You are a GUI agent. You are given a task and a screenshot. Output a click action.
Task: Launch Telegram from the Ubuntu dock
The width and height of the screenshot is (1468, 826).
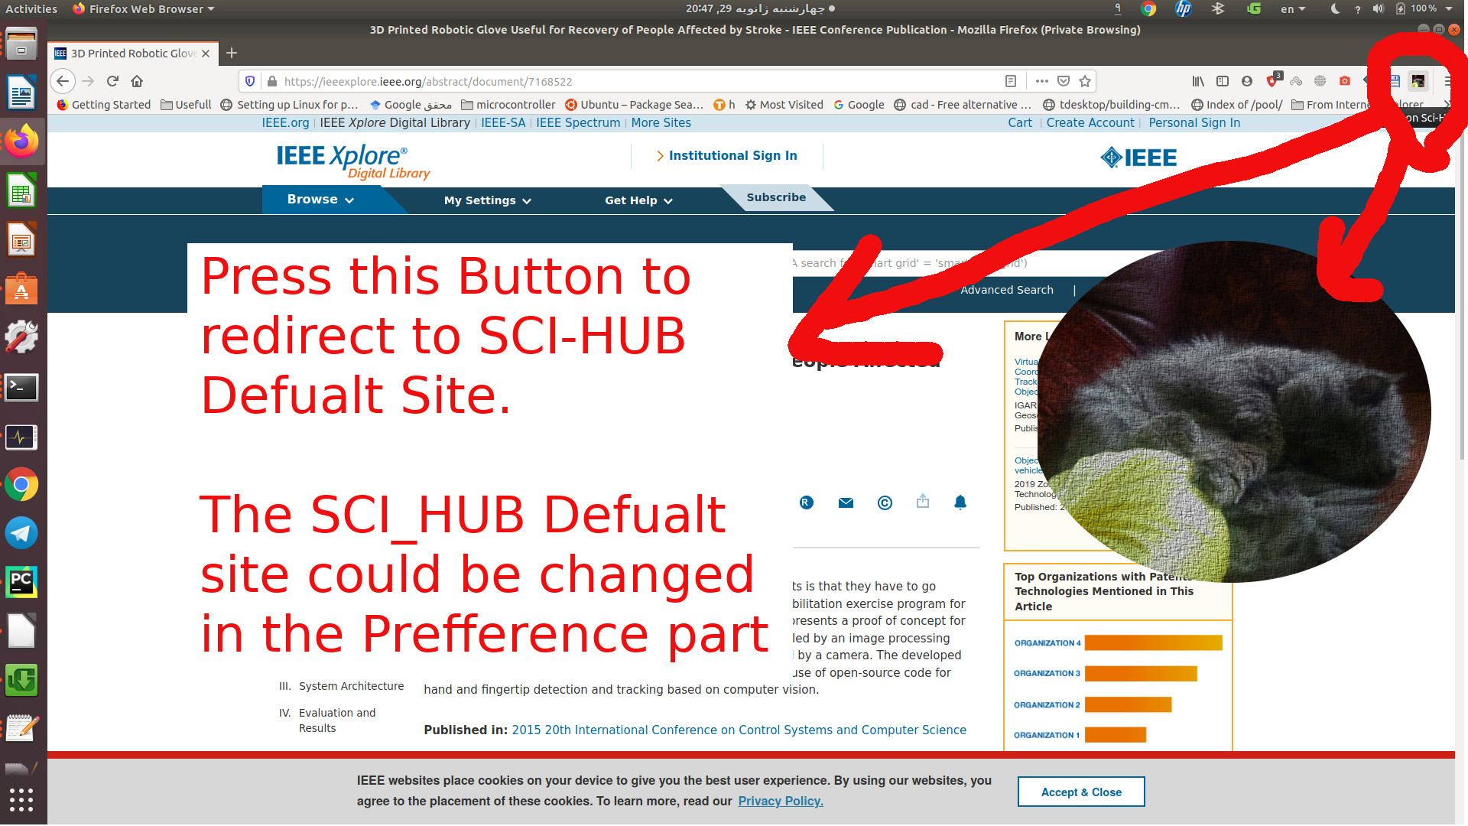point(21,533)
